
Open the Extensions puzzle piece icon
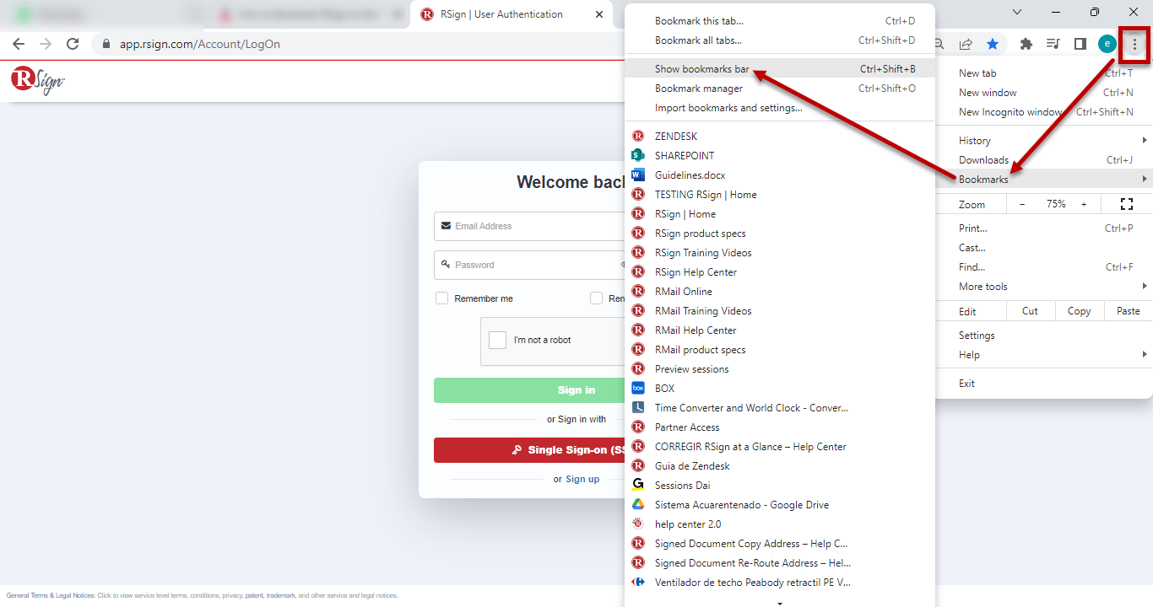[x=1026, y=44]
